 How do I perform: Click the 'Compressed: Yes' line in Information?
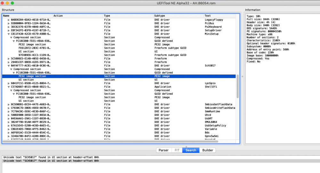pos(258,59)
